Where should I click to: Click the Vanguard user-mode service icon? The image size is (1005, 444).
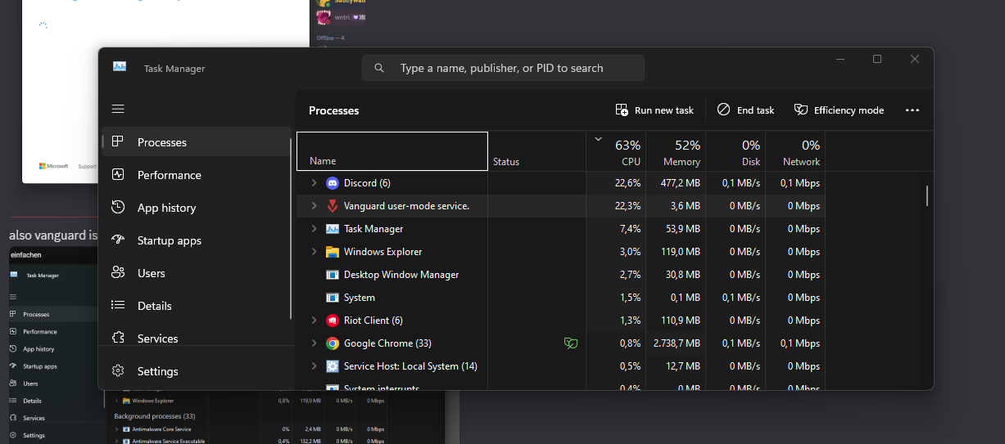333,206
